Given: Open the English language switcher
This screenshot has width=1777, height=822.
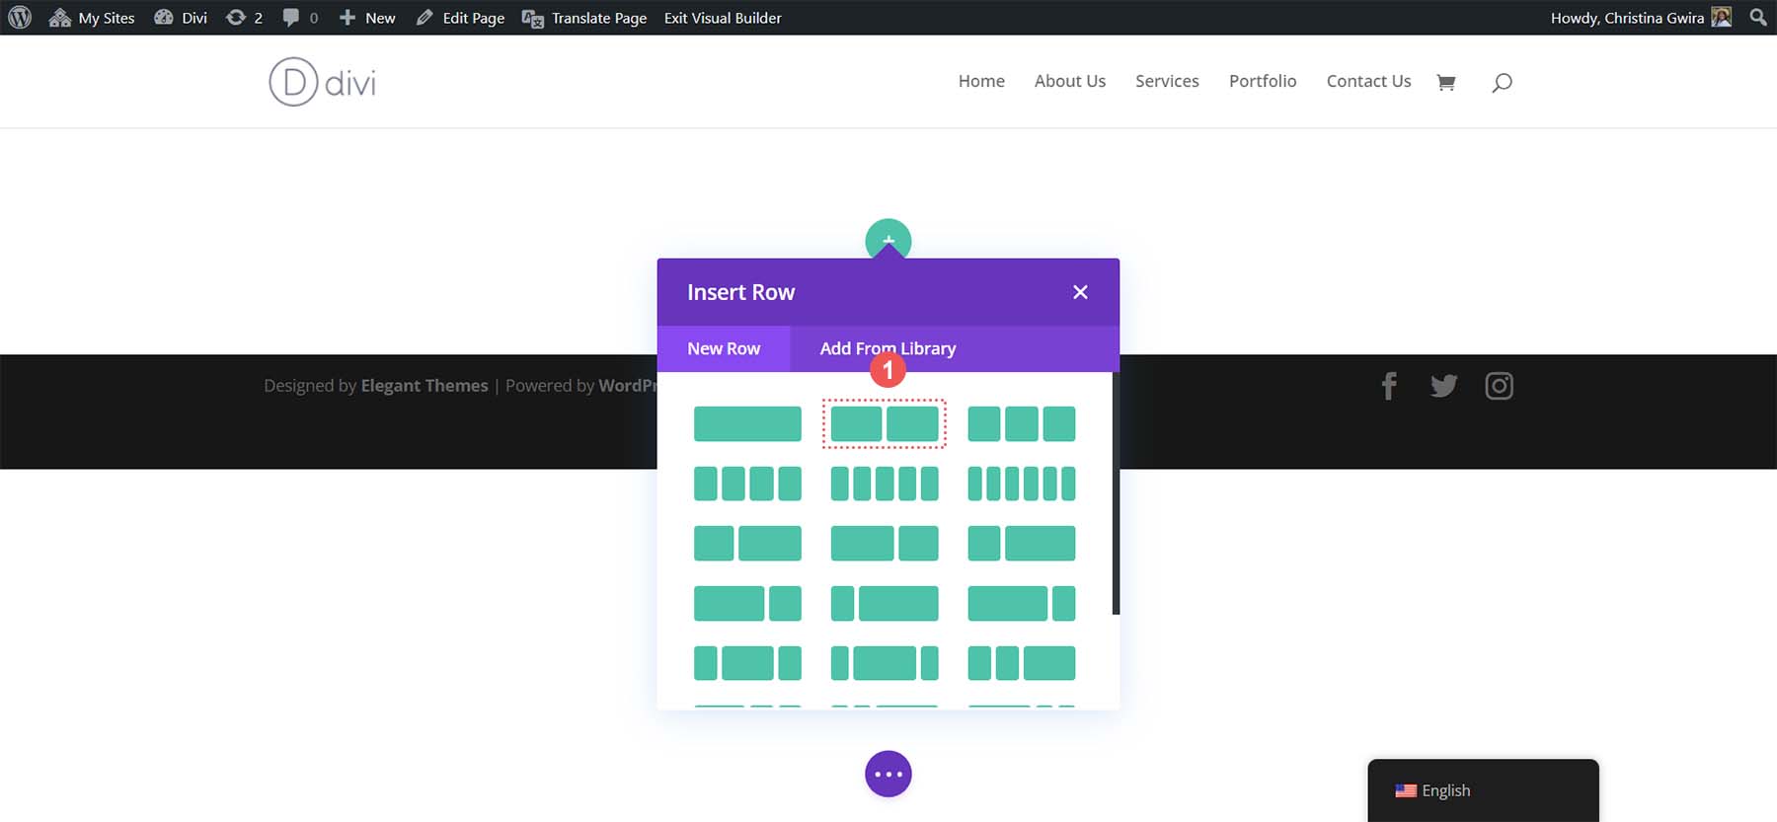Looking at the screenshot, I should pyautogui.click(x=1483, y=790).
